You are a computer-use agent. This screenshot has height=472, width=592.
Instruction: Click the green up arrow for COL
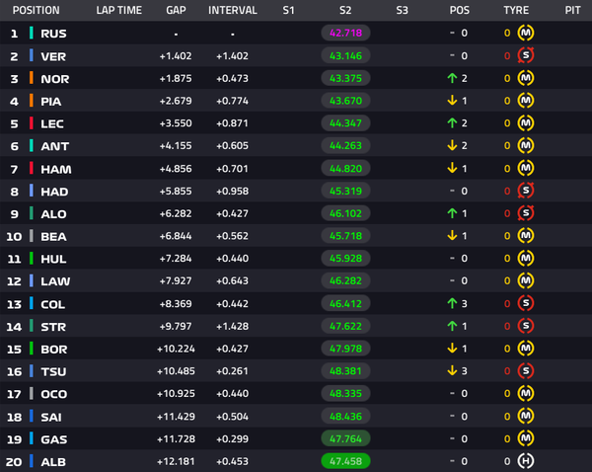click(452, 303)
